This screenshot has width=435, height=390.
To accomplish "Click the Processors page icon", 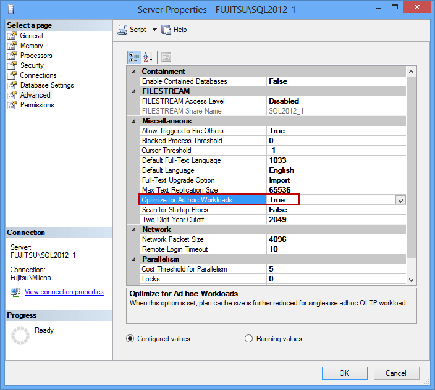I will pyautogui.click(x=12, y=56).
